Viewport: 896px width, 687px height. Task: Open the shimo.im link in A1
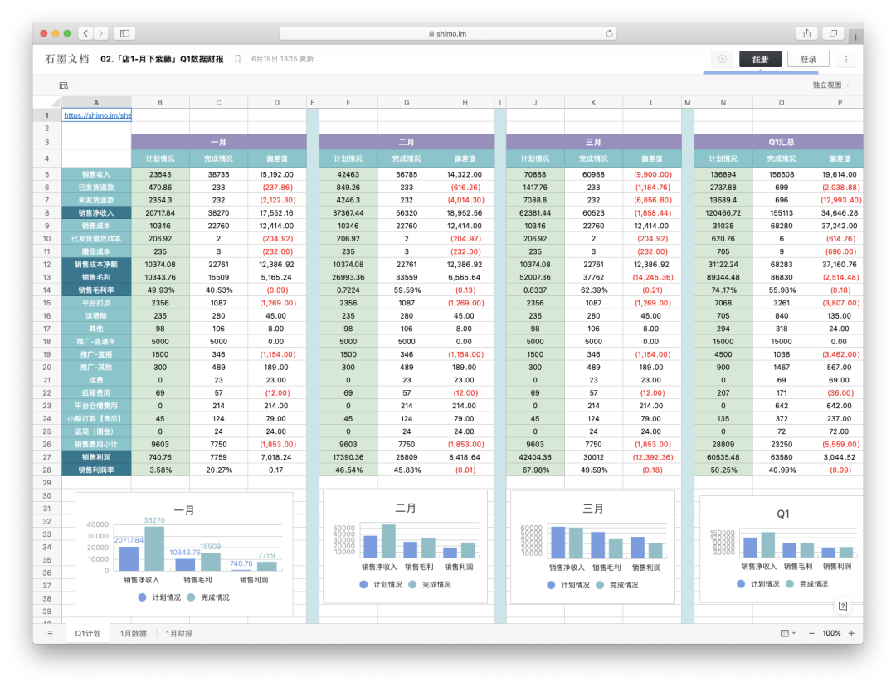tap(97, 115)
